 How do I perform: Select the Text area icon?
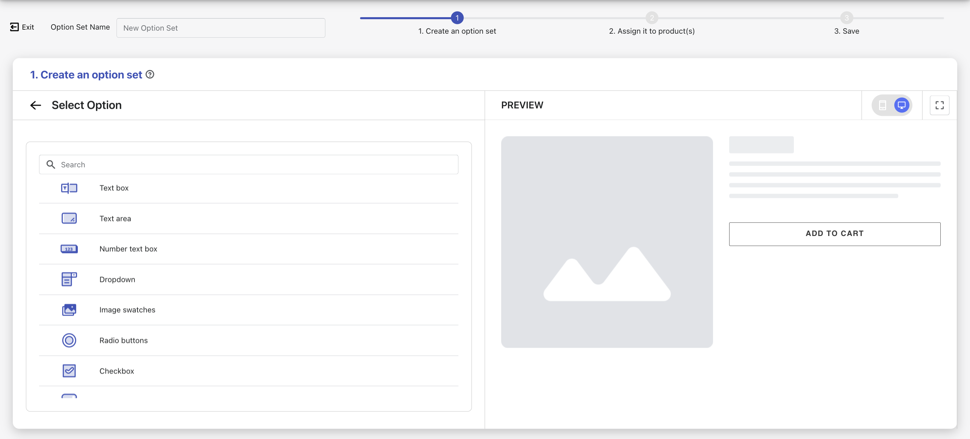[69, 218]
